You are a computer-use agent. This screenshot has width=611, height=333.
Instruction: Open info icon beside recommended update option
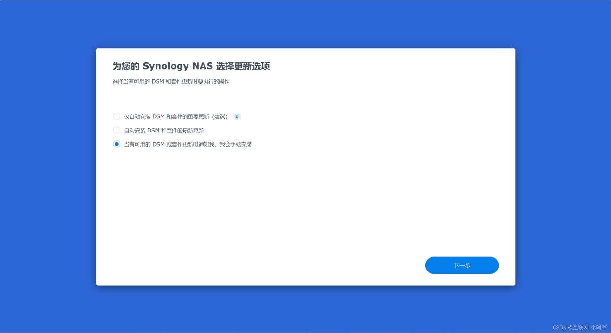(x=237, y=116)
